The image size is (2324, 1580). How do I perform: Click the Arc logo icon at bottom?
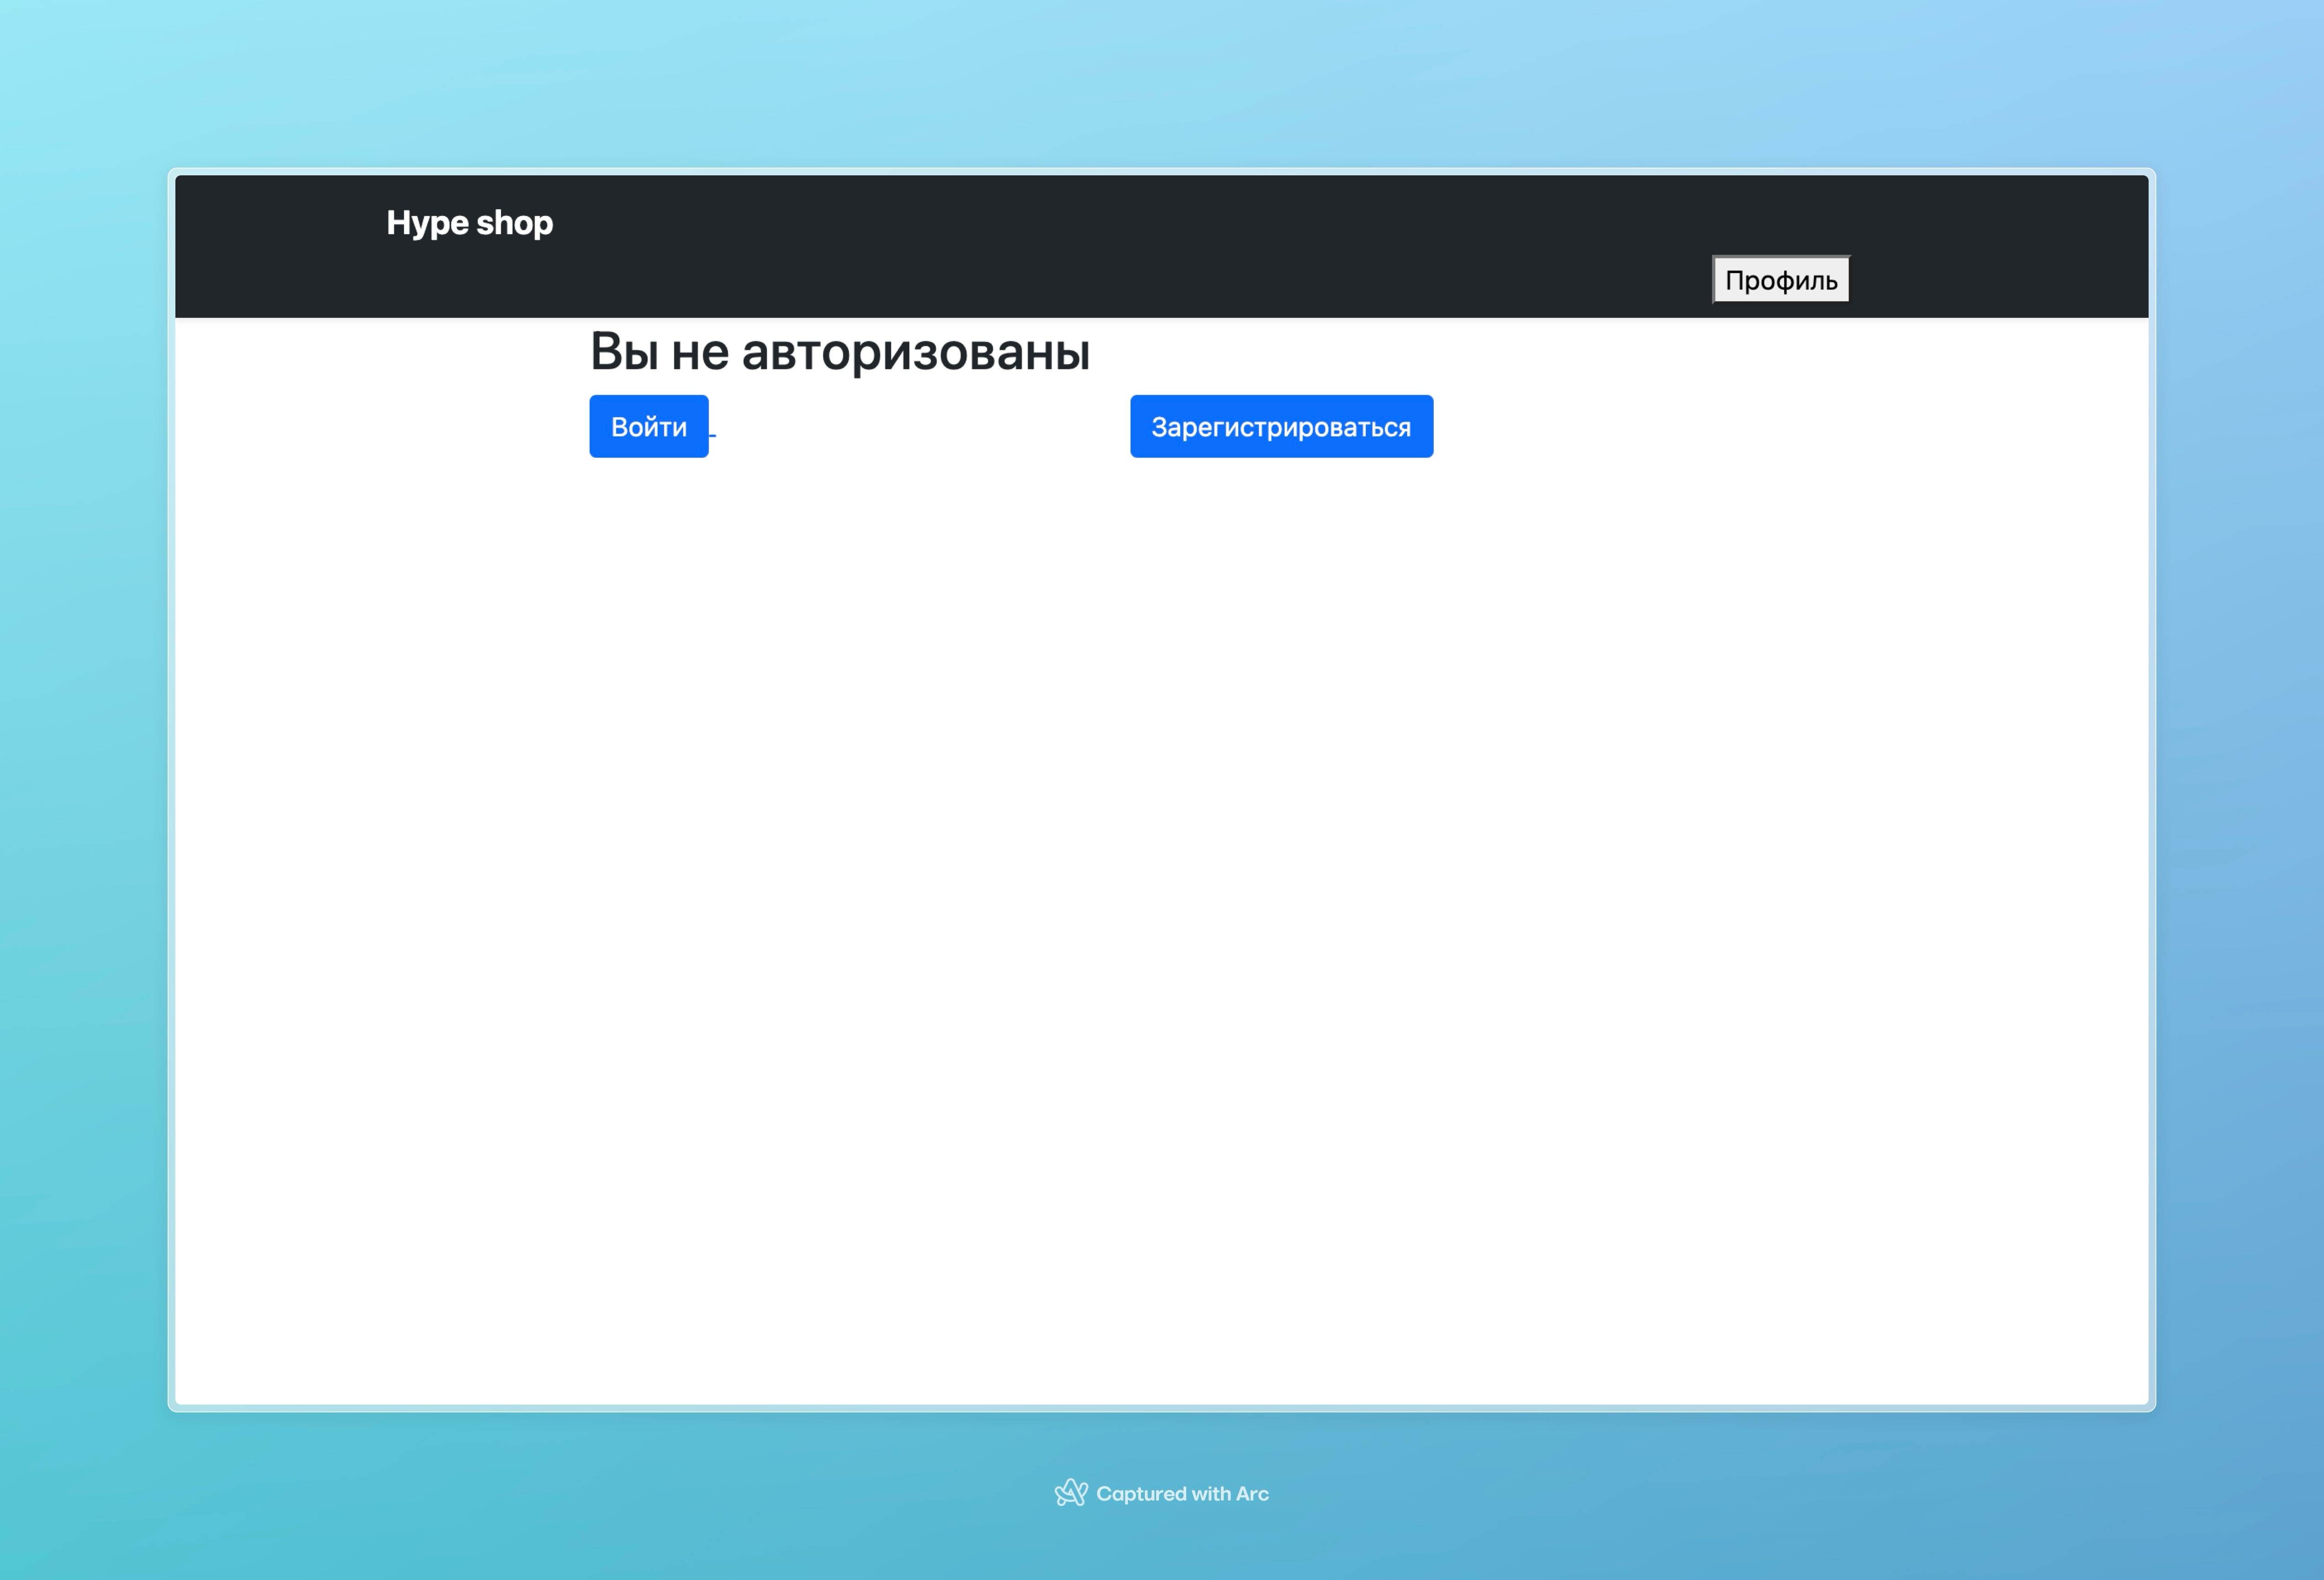tap(1070, 1493)
